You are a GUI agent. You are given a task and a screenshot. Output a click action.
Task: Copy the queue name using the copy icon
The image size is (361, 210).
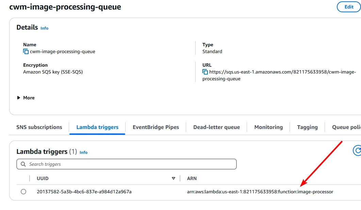(26, 51)
